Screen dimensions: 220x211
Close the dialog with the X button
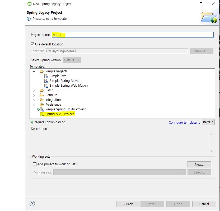tap(213, 4)
